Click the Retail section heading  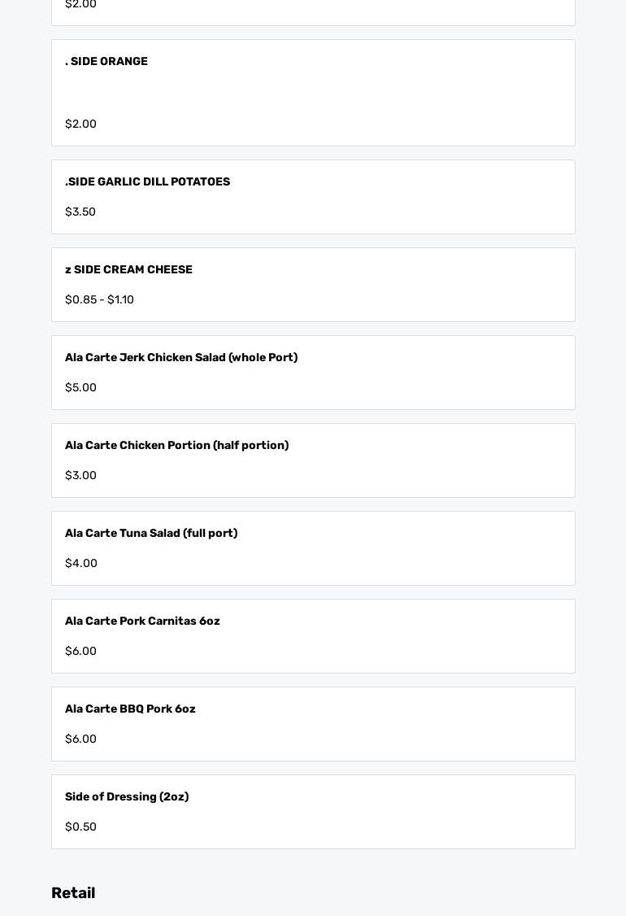(73, 893)
